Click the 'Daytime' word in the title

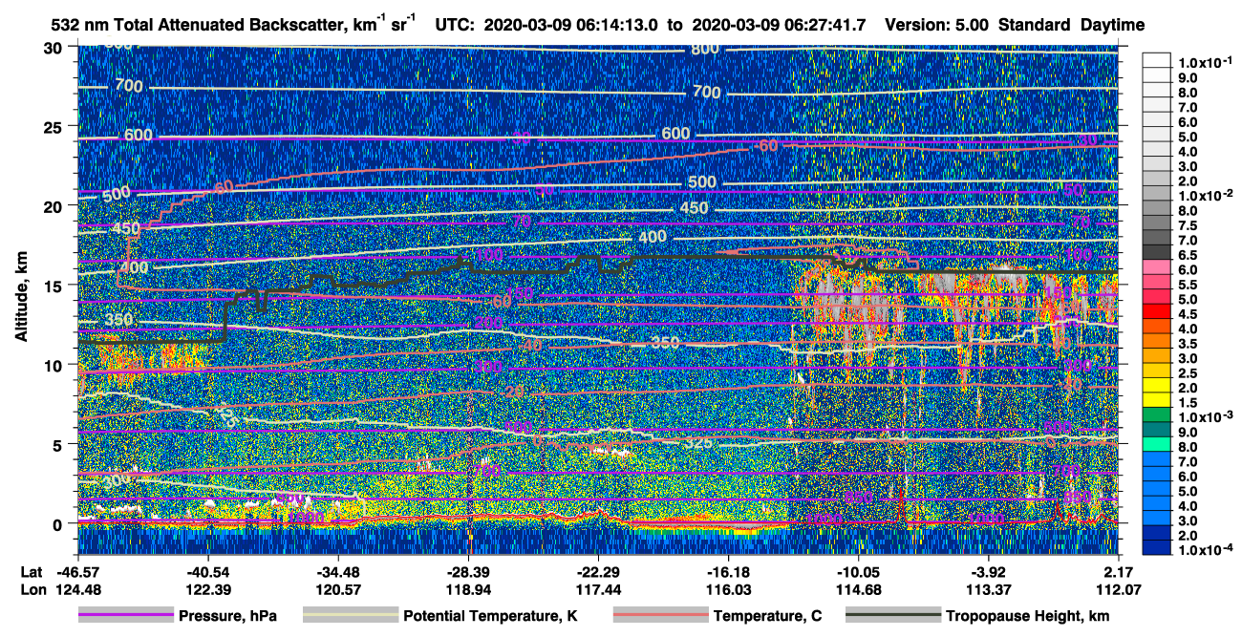pyautogui.click(x=1113, y=24)
